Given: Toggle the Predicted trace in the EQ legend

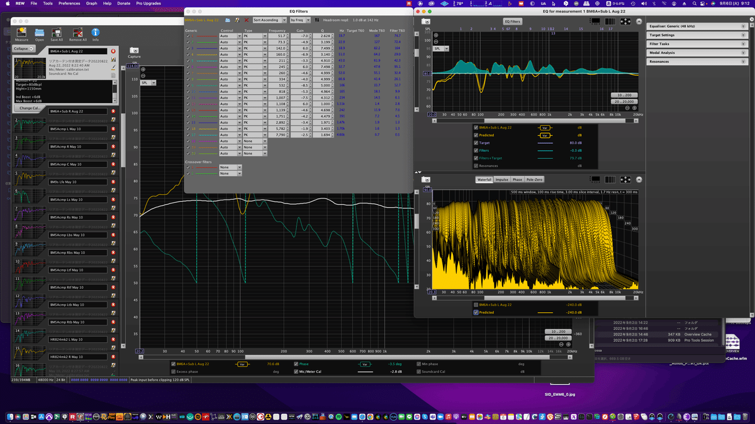Looking at the screenshot, I should tap(476, 135).
